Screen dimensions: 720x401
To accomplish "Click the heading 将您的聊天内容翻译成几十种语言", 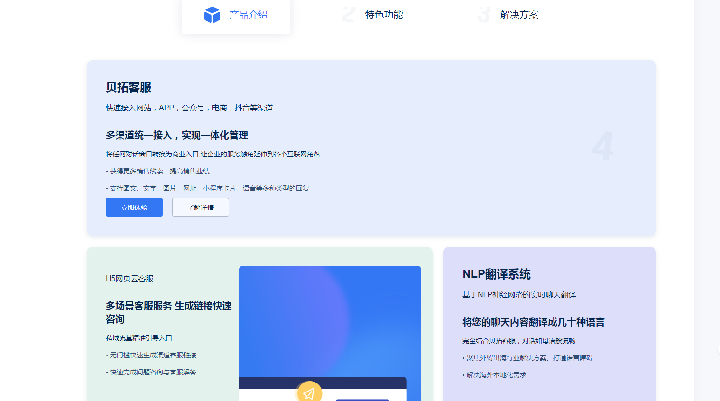I will [x=534, y=322].
